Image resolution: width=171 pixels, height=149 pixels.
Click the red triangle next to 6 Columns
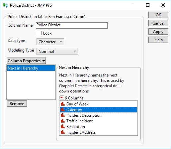[x=61, y=98]
